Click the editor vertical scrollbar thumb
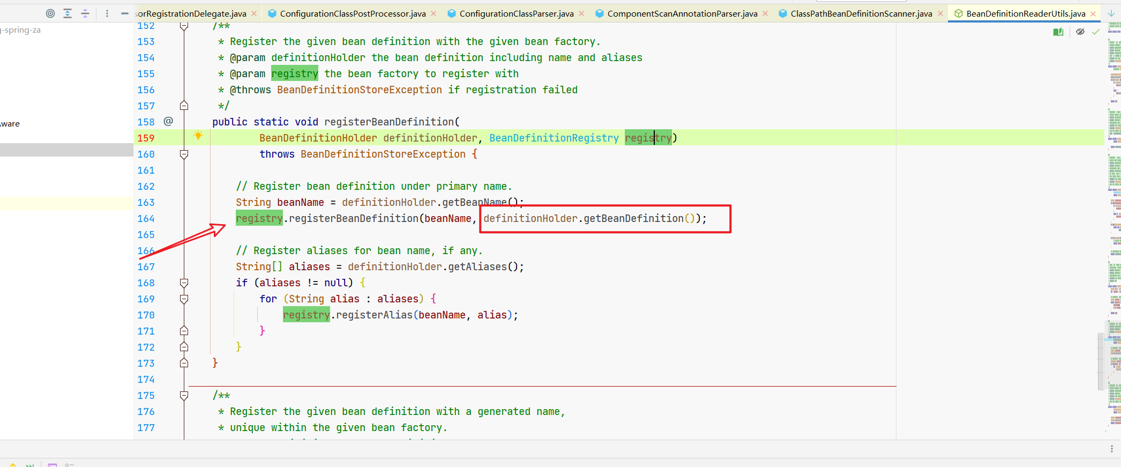1121x467 pixels. point(1101,361)
